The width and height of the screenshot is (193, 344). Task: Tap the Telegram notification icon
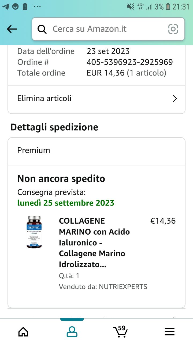pos(6,6)
